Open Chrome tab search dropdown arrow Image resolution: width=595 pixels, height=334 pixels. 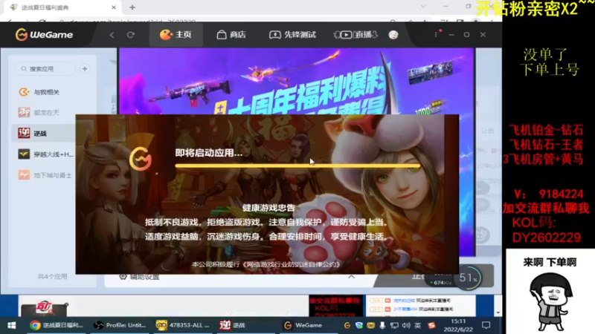tap(423, 7)
